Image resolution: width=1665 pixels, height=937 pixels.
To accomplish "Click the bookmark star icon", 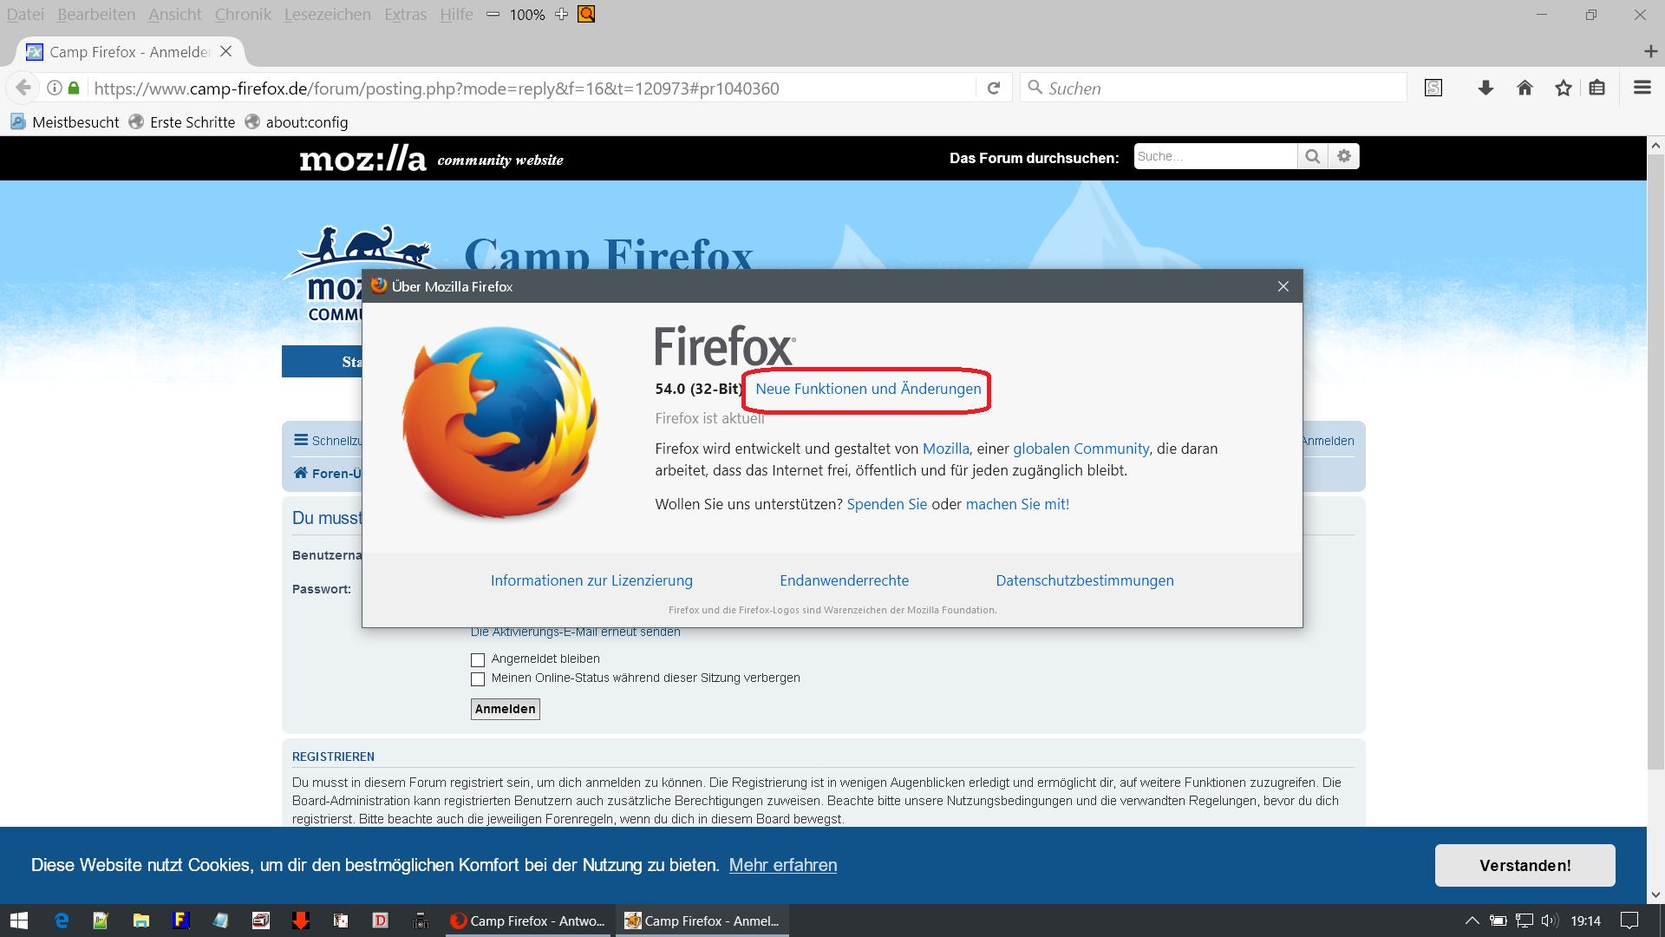I will (x=1563, y=88).
